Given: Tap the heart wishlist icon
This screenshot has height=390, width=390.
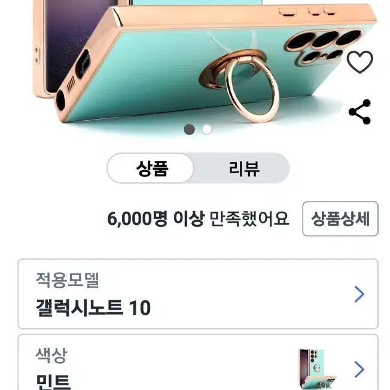Looking at the screenshot, I should tap(359, 62).
